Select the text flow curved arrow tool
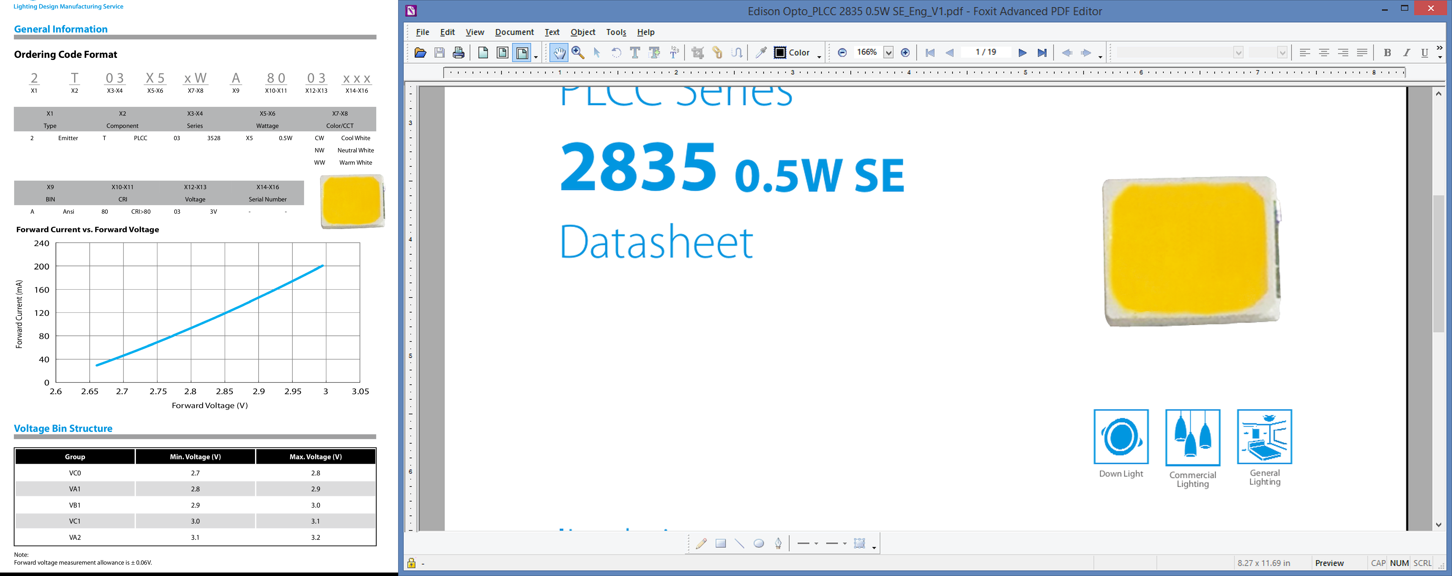 [x=737, y=52]
